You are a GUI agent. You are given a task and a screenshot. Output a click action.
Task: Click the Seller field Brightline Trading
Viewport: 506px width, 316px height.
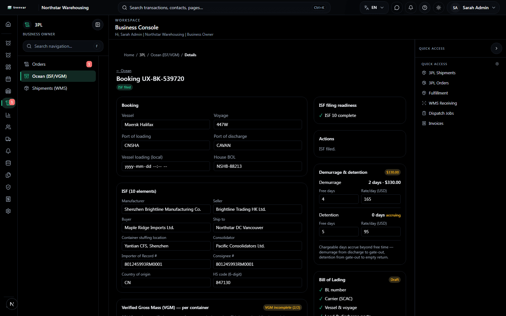(257, 209)
